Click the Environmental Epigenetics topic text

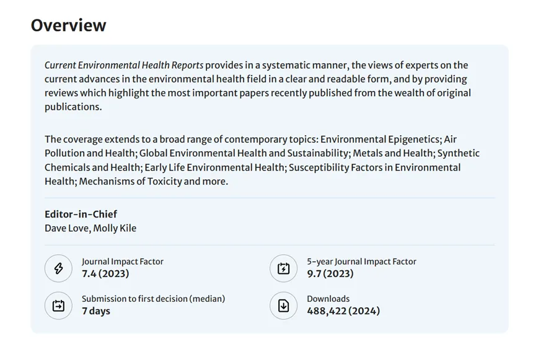[x=380, y=139]
